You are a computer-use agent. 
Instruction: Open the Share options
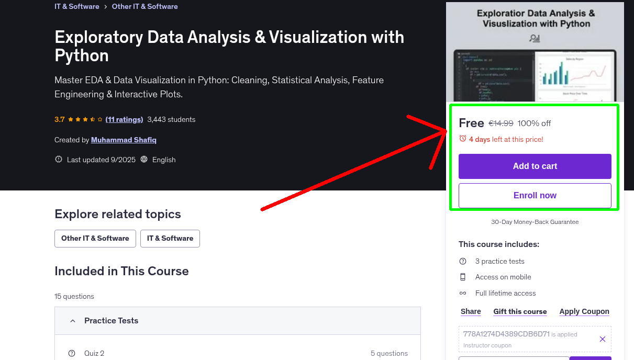[x=470, y=311]
